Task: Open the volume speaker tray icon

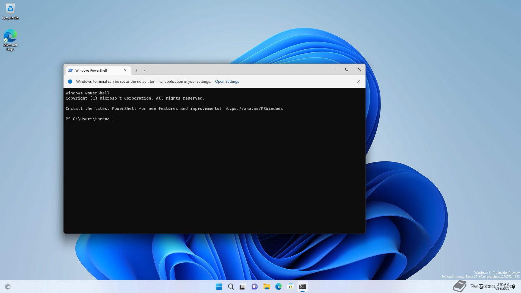Action: click(488, 286)
